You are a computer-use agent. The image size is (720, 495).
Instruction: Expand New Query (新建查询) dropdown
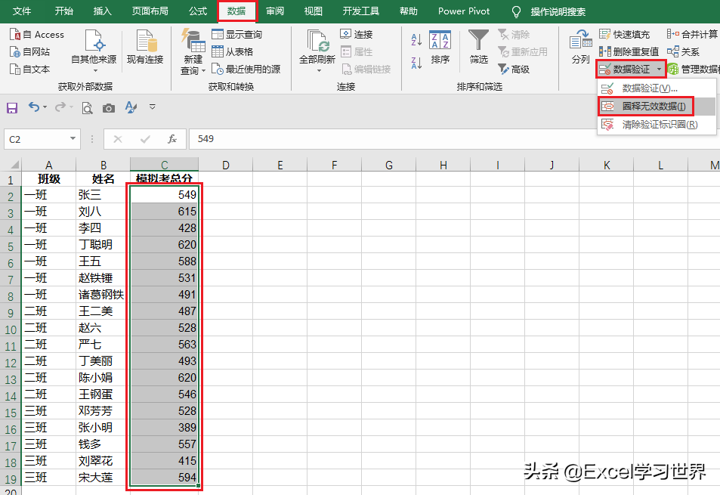pos(203,71)
